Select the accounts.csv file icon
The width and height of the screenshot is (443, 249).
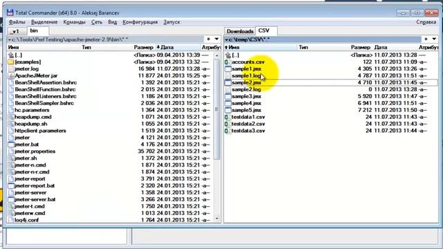pos(227,62)
